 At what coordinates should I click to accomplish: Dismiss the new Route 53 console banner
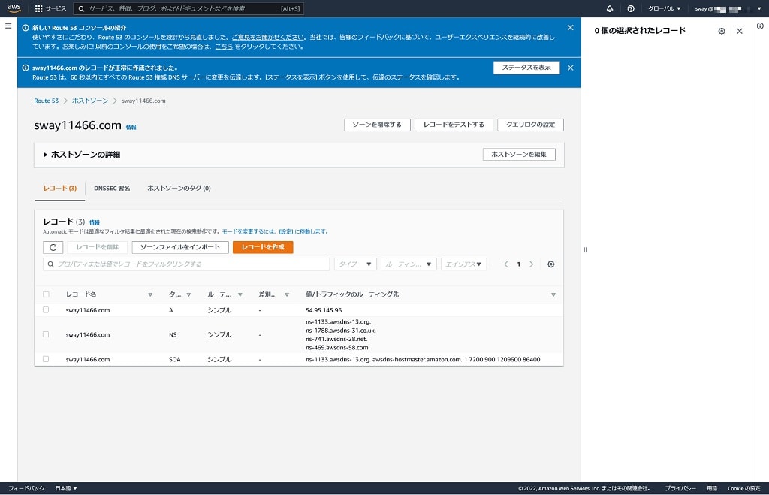pyautogui.click(x=571, y=28)
